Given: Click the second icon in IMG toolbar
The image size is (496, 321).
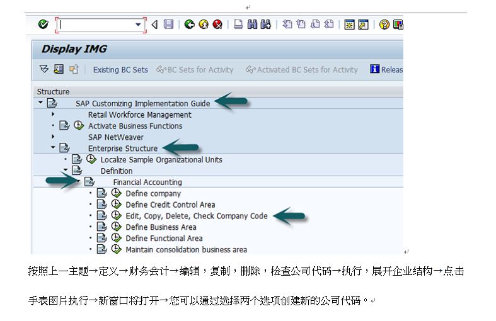Looking at the screenshot, I should [59, 69].
